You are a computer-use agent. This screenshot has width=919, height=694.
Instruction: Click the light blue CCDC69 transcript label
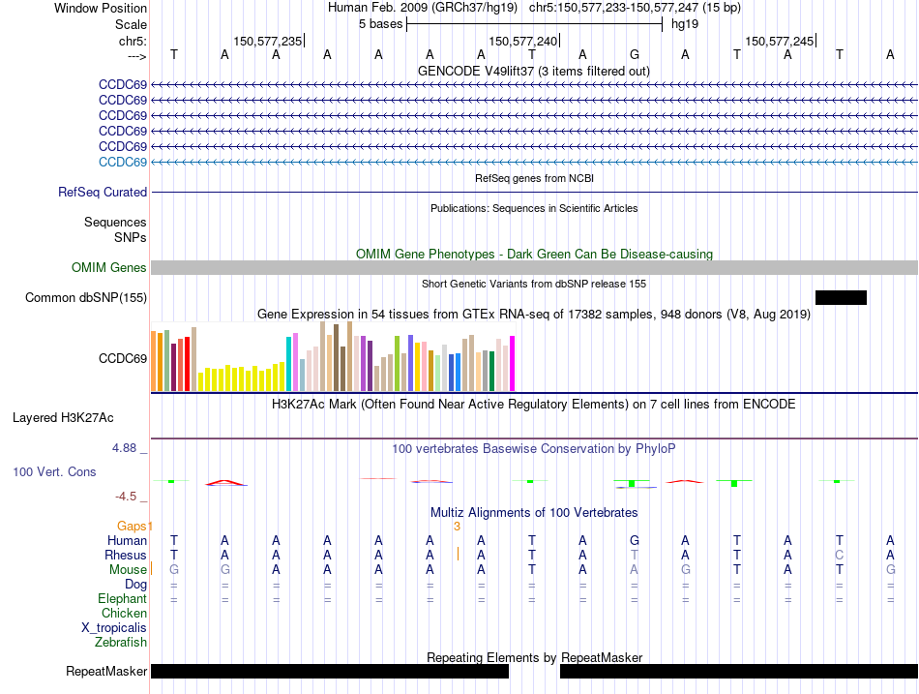point(123,162)
